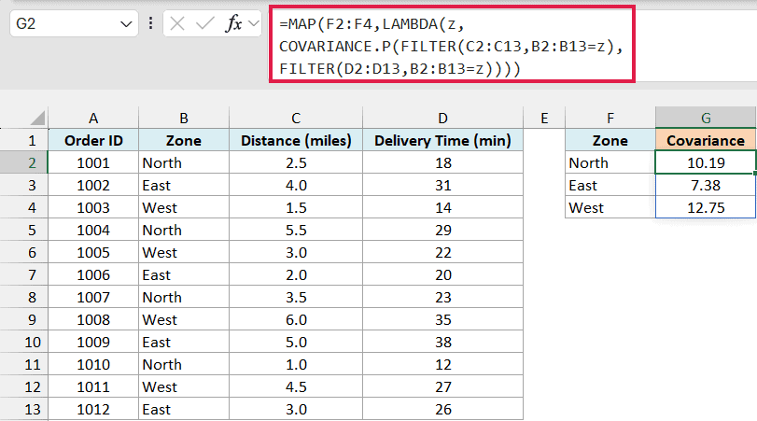The height and width of the screenshot is (421, 757).
Task: Click order ID cell 1004
Action: (93, 230)
